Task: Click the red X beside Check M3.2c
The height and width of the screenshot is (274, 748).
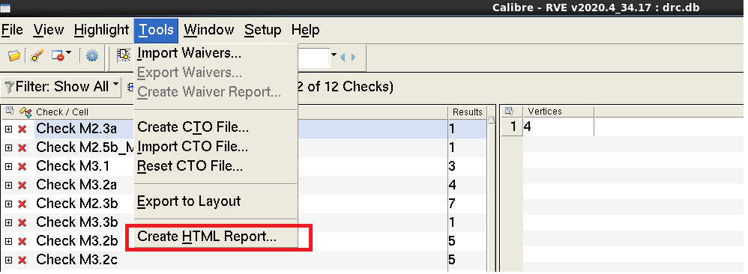Action: pyautogui.click(x=22, y=261)
